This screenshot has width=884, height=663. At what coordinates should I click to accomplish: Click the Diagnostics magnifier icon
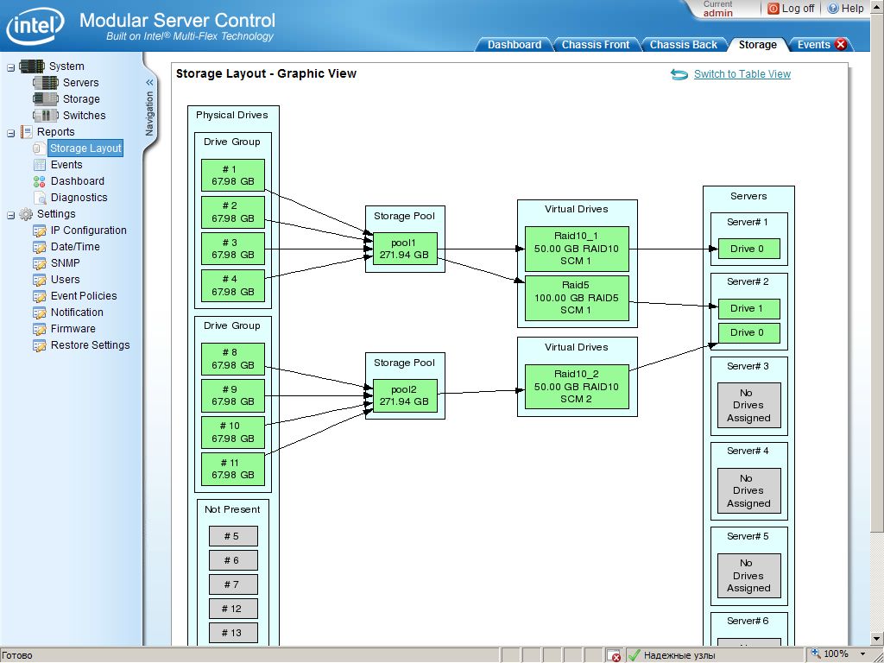40,198
